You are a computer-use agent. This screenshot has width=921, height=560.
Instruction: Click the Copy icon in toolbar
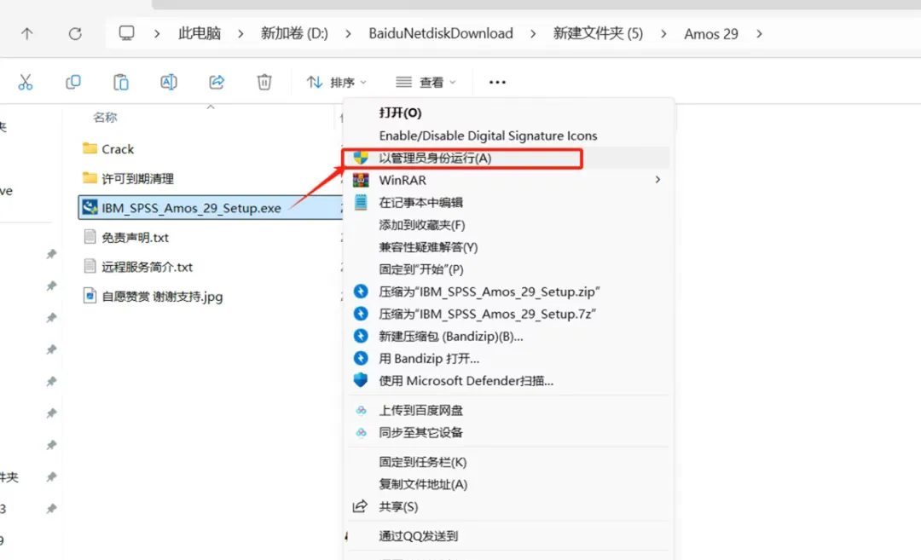tap(73, 82)
